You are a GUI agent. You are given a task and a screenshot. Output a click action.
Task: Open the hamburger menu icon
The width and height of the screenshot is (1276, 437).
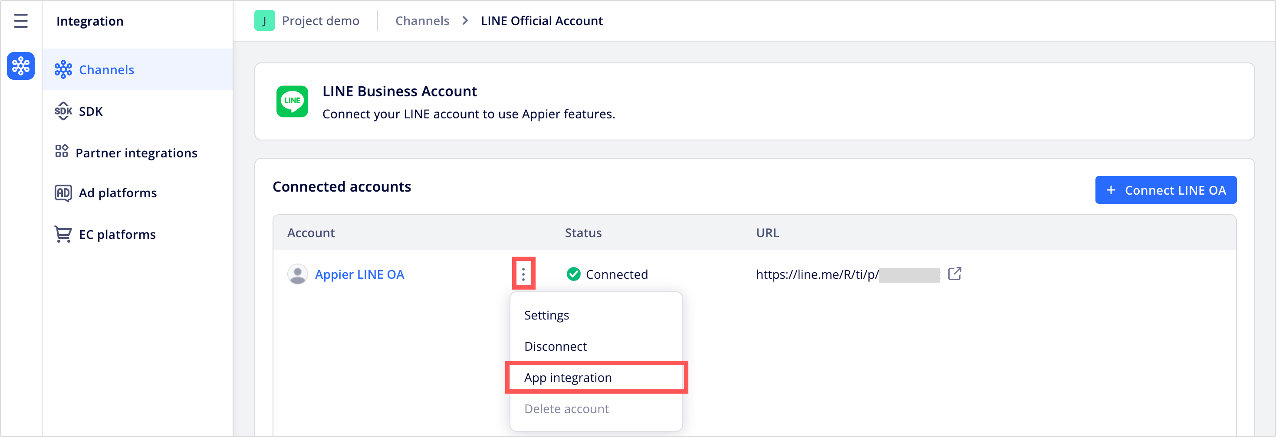click(21, 21)
